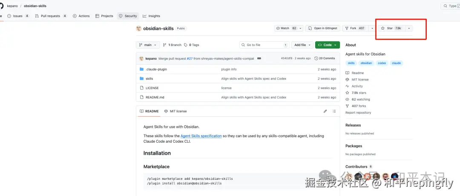Open the Add file dropdown
This screenshot has height=196, width=460.
tap(302, 45)
